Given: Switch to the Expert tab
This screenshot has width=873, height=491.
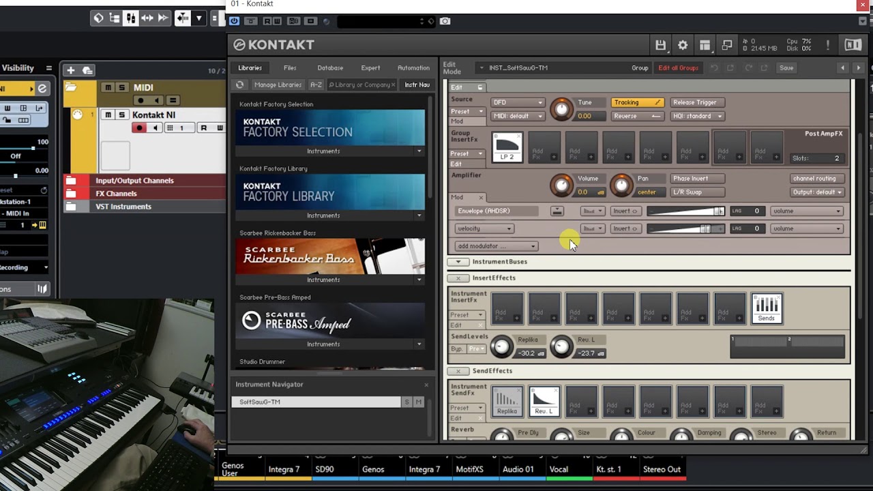Looking at the screenshot, I should pyautogui.click(x=370, y=68).
